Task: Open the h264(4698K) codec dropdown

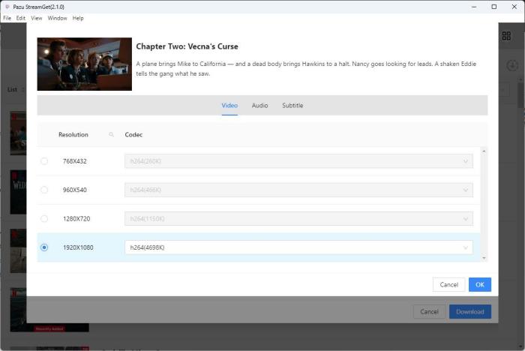Action: coord(298,247)
